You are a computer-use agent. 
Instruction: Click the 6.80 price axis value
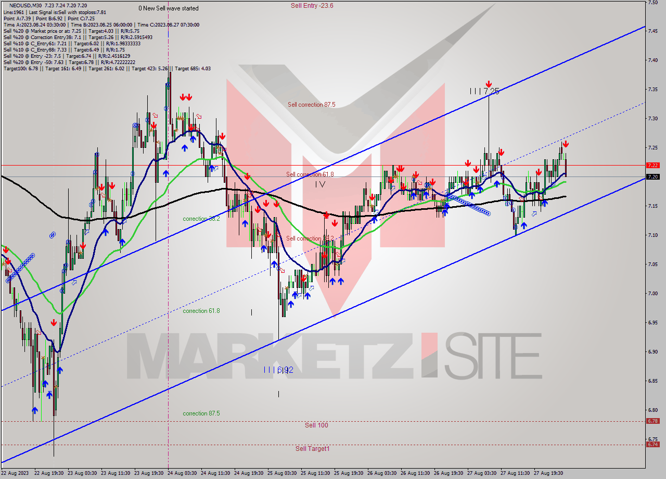click(x=653, y=410)
